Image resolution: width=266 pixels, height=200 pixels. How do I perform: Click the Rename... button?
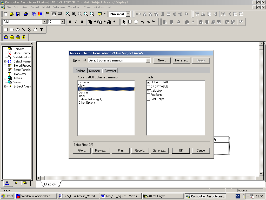pyautogui.click(x=181, y=60)
